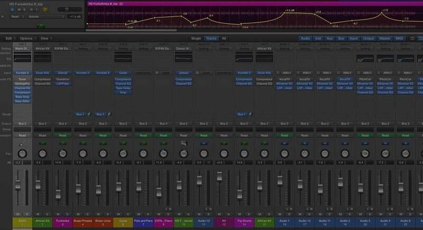Open the Bus 3 output dropdown on Audio 1 strip
The image size is (423, 230).
point(284,124)
